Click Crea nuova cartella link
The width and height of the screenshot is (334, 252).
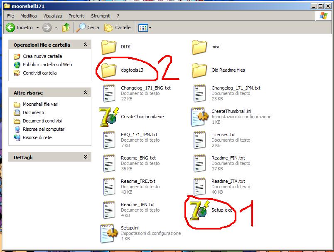(42, 56)
